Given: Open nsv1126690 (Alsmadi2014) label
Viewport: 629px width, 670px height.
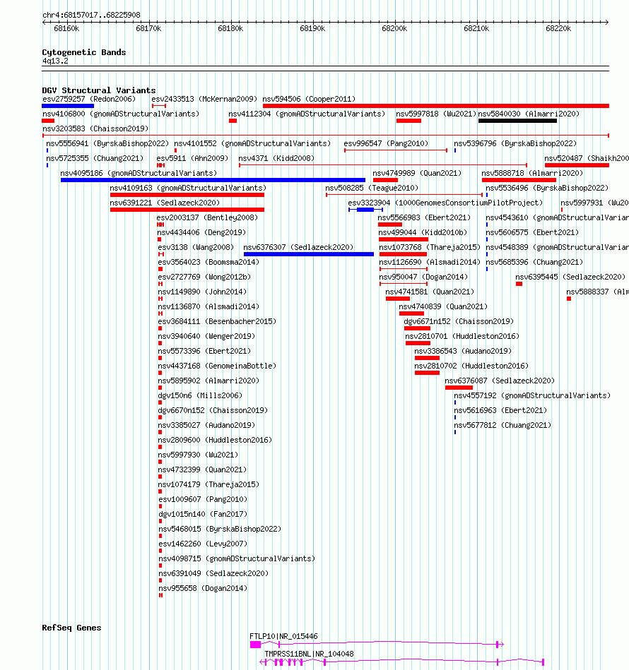Looking at the screenshot, I should pyautogui.click(x=430, y=262).
